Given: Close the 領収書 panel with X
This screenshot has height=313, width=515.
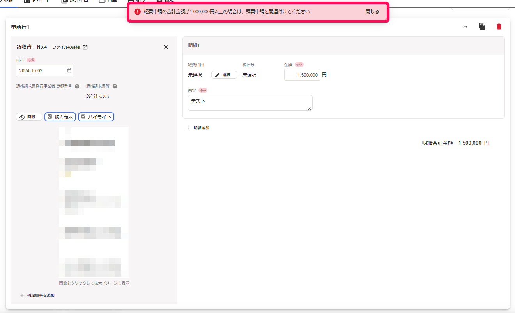Looking at the screenshot, I should click(x=166, y=47).
